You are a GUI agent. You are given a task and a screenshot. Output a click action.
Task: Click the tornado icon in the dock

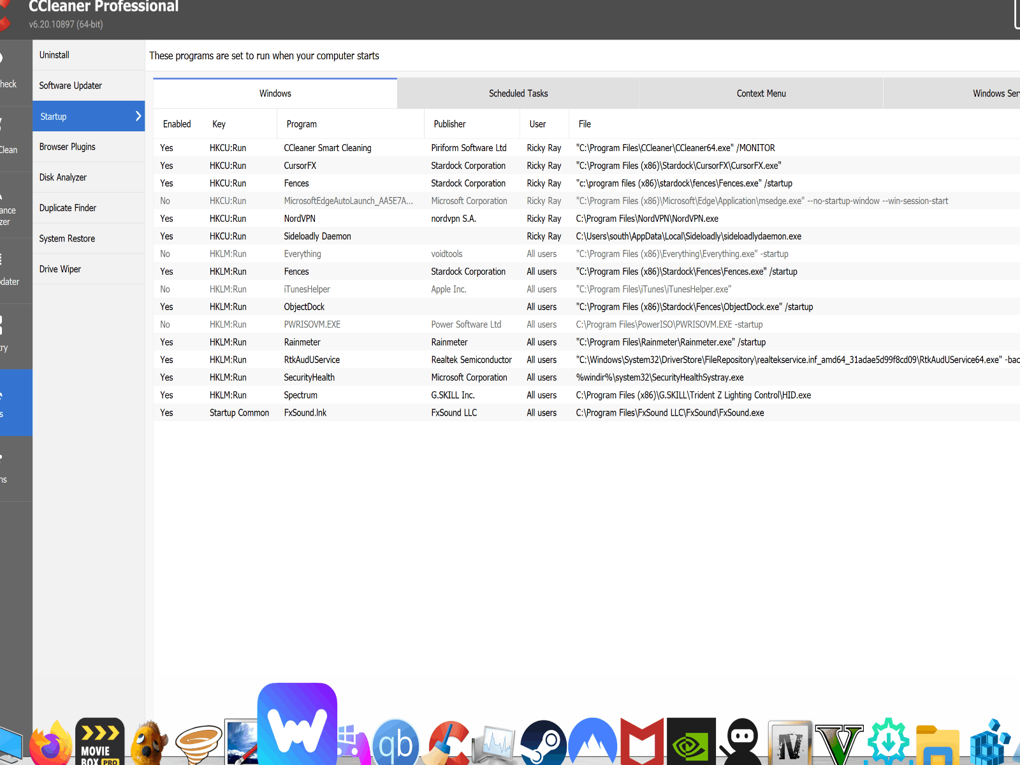point(198,745)
